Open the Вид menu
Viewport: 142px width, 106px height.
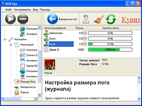tap(35, 10)
